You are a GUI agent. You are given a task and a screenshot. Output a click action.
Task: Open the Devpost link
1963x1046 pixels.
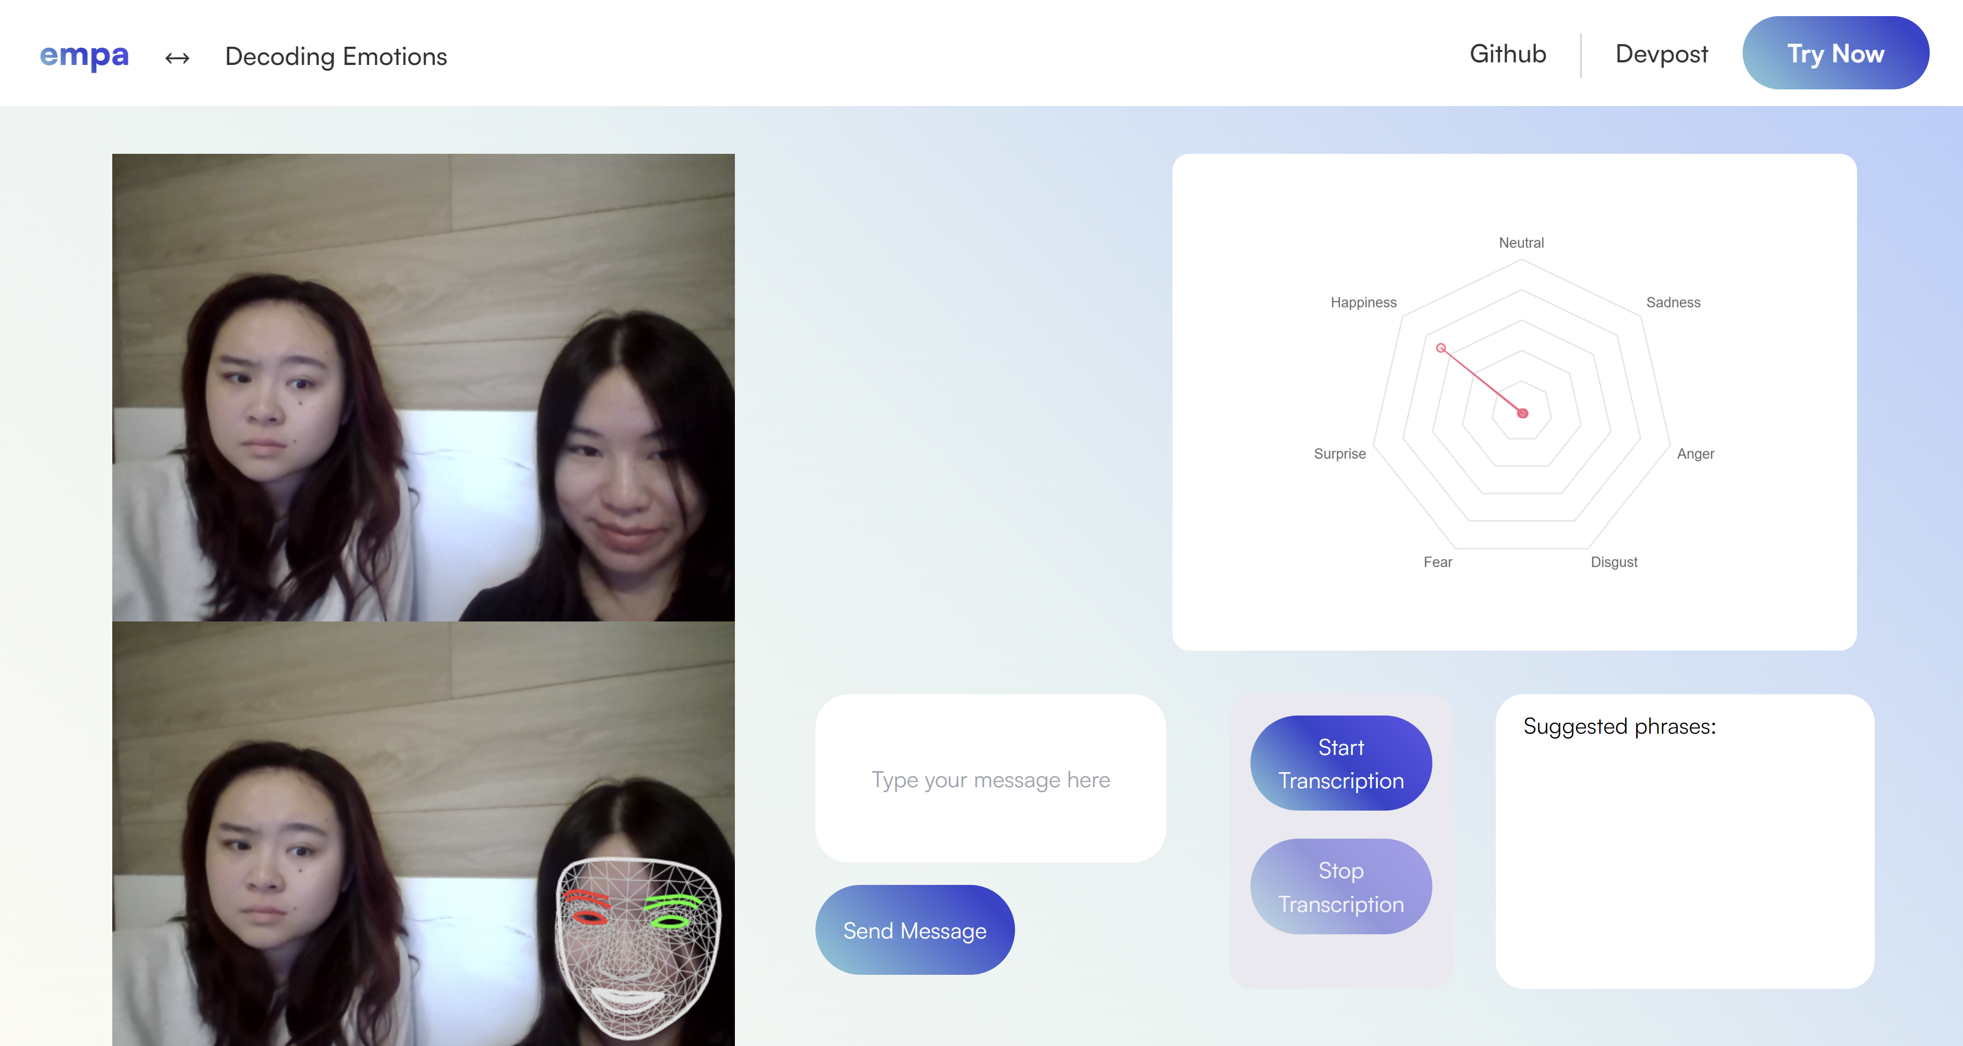1661,54
